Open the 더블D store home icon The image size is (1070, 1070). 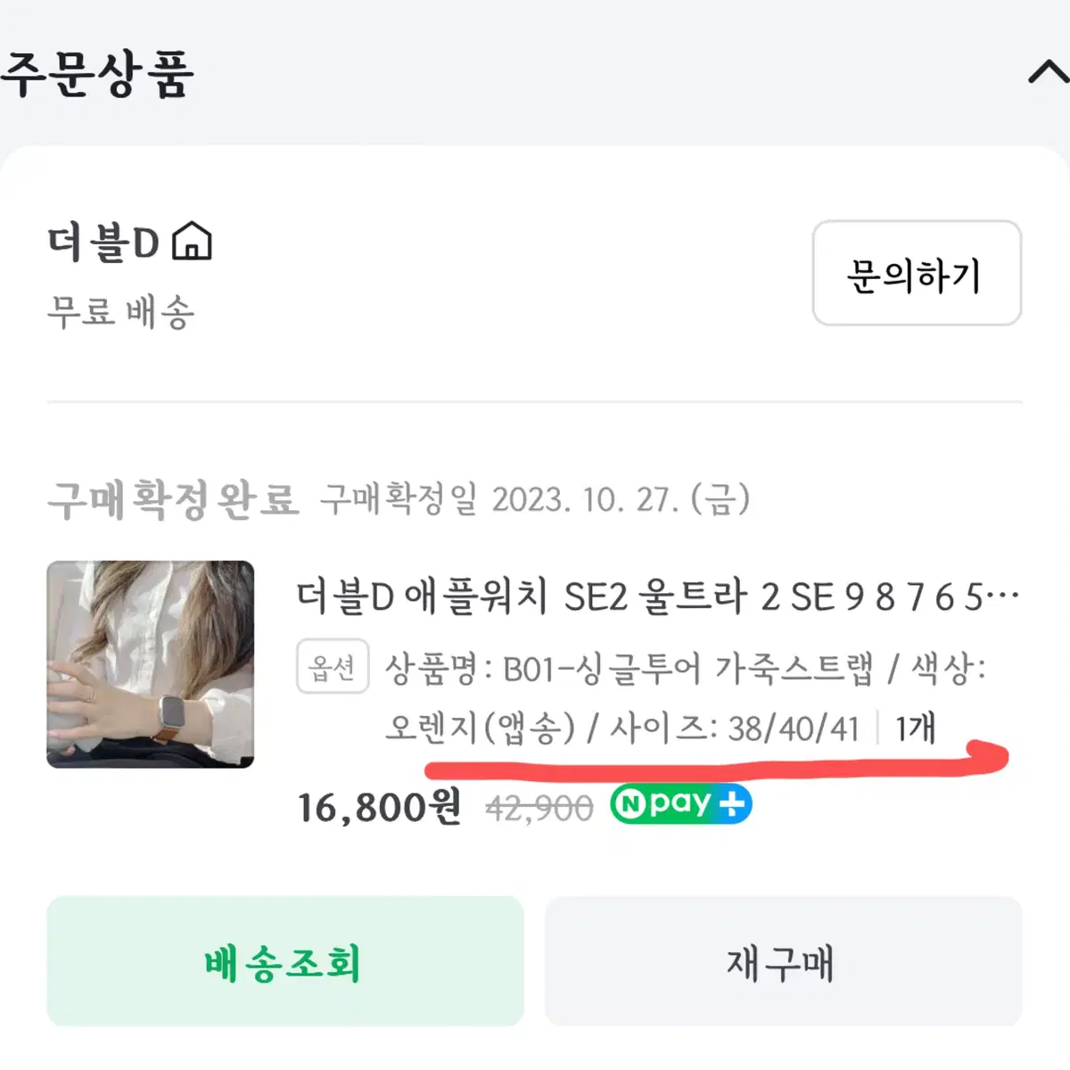coord(192,242)
